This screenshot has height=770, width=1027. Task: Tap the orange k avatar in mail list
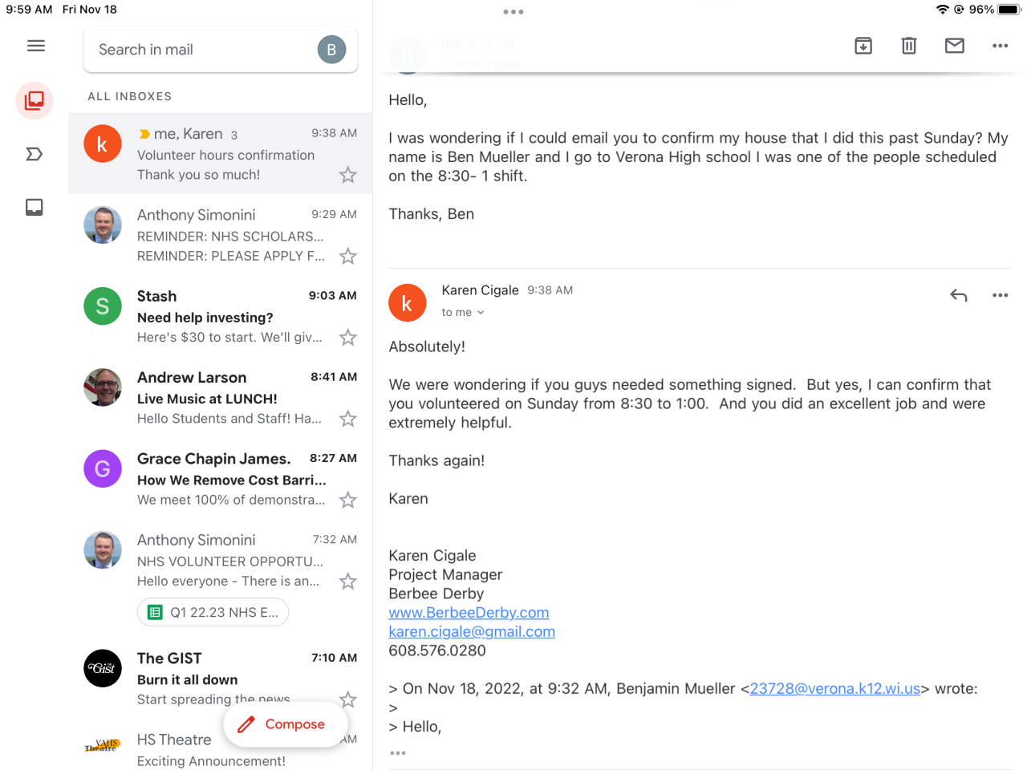[x=103, y=144]
